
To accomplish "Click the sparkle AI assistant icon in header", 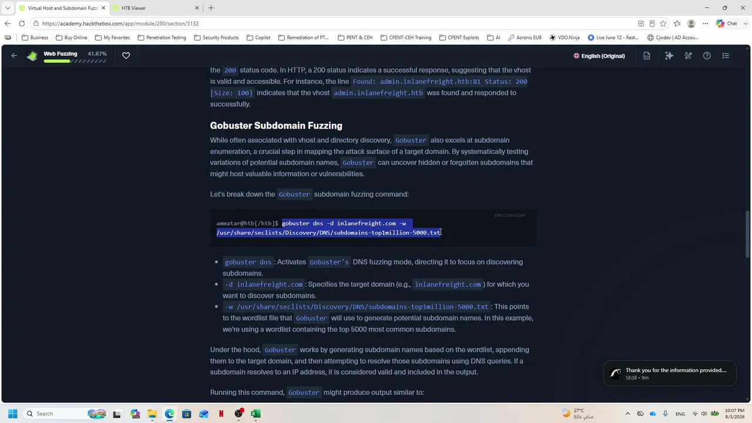I will click(x=669, y=56).
